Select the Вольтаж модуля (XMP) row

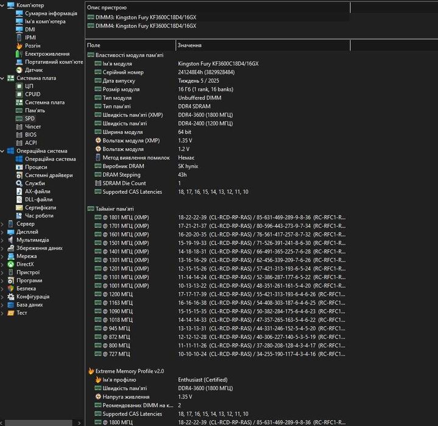[x=217, y=141]
